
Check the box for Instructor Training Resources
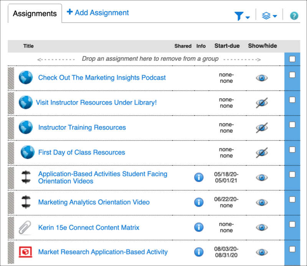pyautogui.click(x=292, y=125)
